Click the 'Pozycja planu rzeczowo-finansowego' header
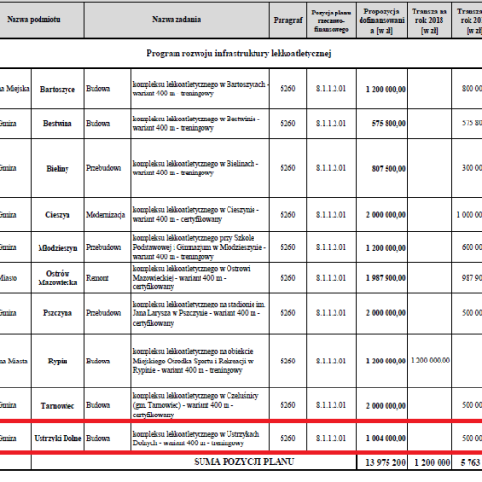482x482 pixels. tap(332, 21)
